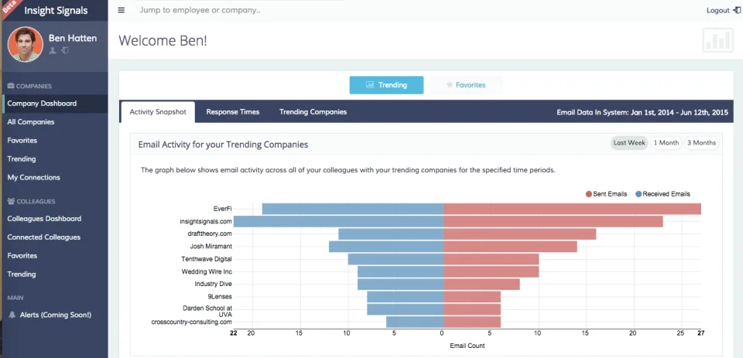Click Industry Dive received blue bar

tap(400, 284)
